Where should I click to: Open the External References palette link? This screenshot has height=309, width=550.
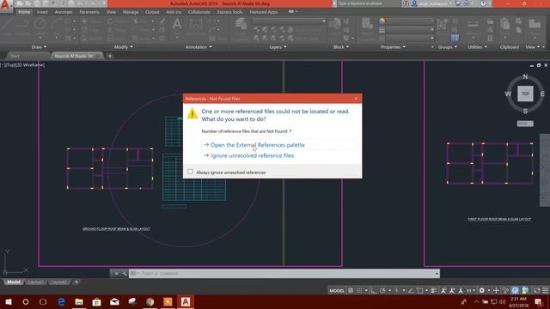point(258,145)
